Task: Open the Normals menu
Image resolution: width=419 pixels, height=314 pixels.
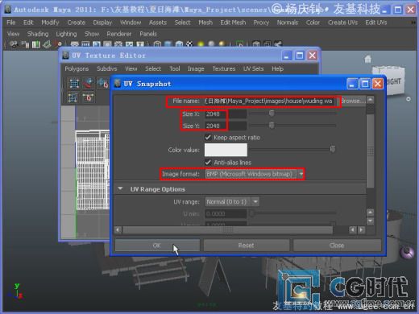Action: tap(288, 23)
